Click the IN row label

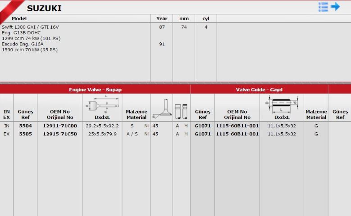click(7, 126)
